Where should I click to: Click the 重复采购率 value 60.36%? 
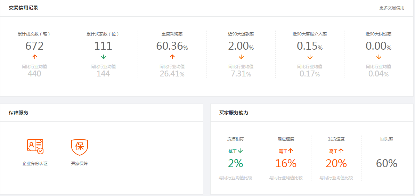click(x=172, y=46)
